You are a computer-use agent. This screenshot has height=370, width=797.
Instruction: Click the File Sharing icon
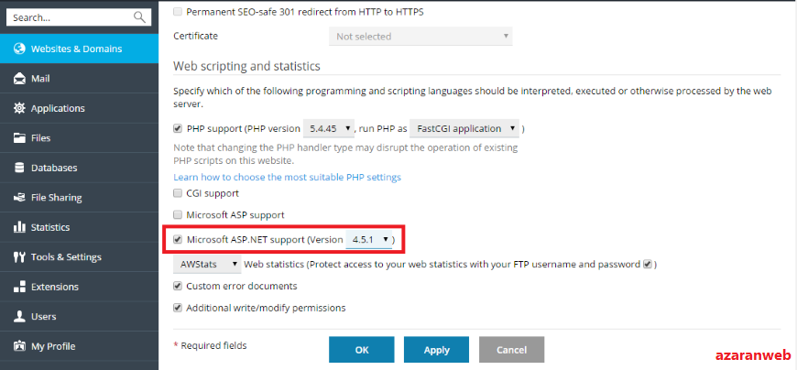point(19,197)
